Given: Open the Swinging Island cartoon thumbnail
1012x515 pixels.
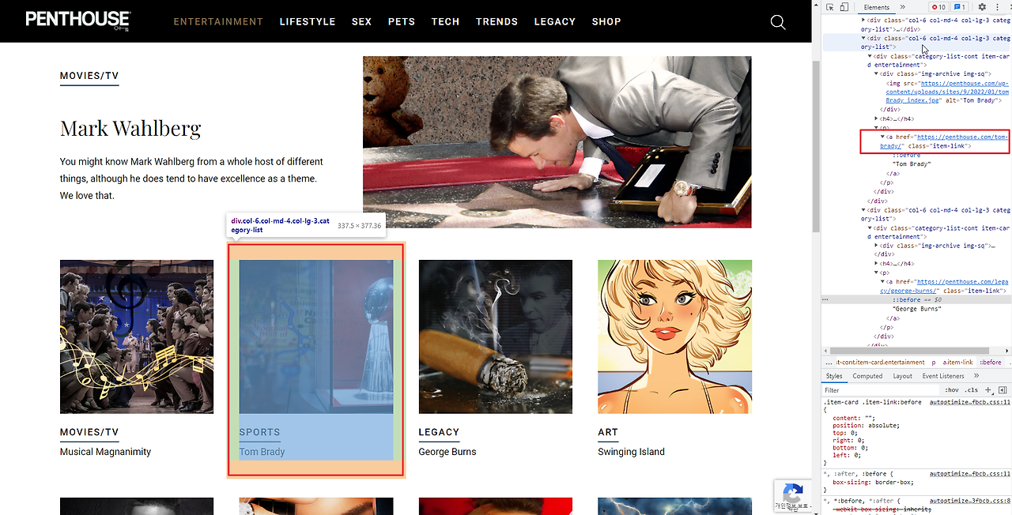Looking at the screenshot, I should coord(674,336).
